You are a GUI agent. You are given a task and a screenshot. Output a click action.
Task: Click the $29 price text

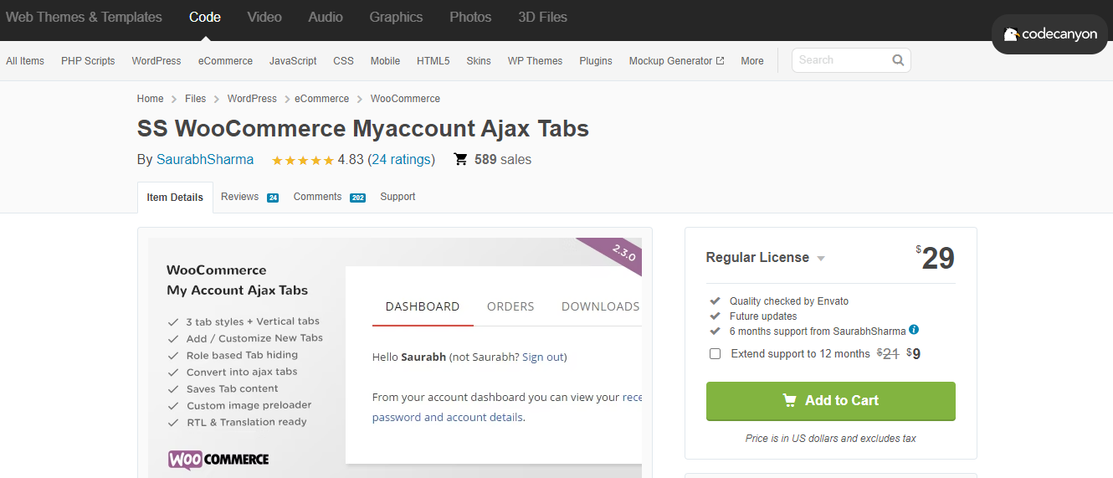(x=936, y=259)
